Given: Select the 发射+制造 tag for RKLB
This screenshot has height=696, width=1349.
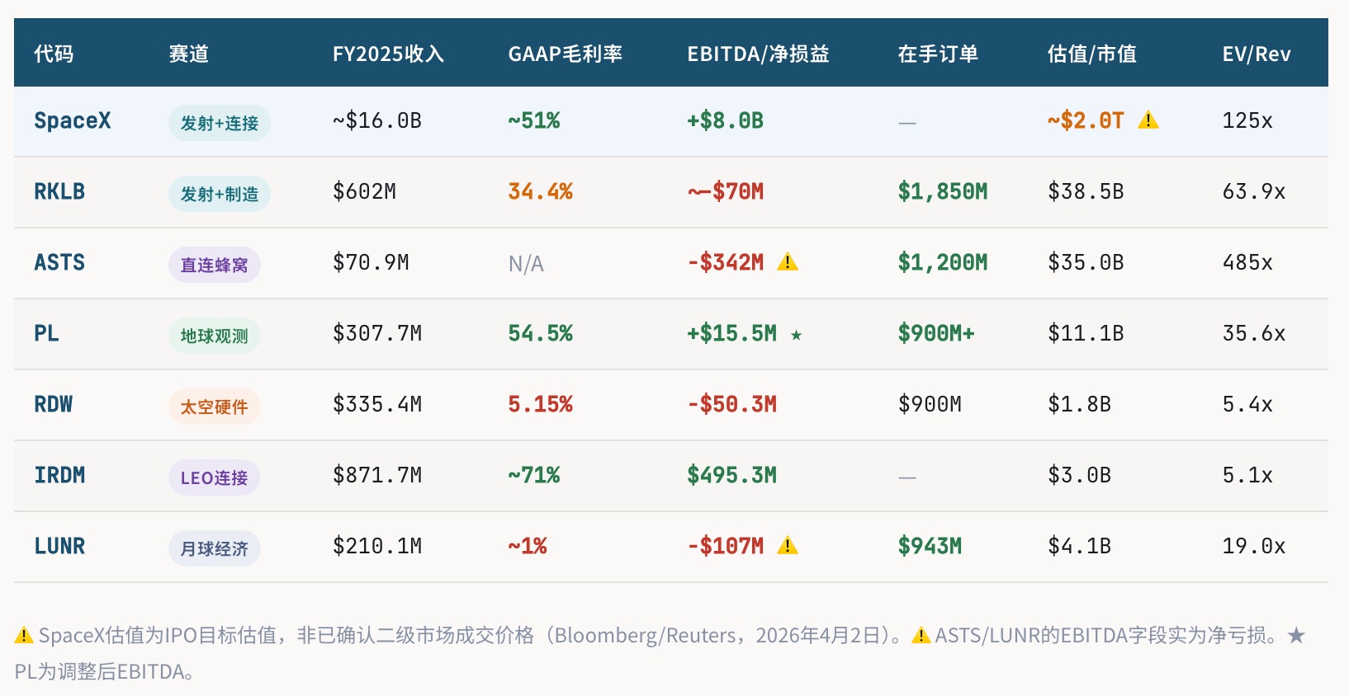Looking at the screenshot, I should tap(220, 194).
